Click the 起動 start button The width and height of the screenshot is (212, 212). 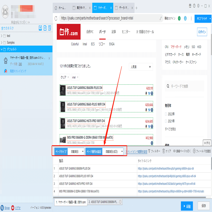pos(187,206)
